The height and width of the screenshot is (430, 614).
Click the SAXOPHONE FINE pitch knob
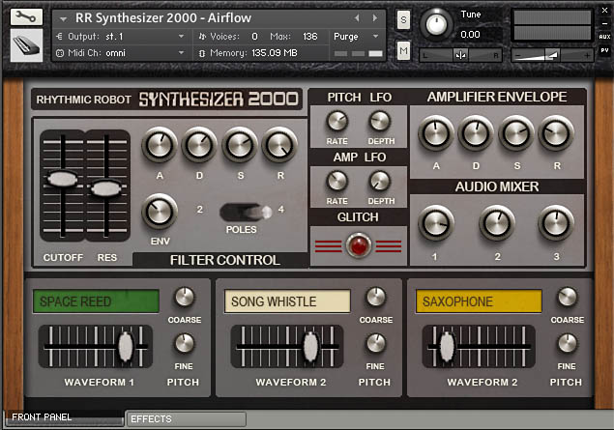click(567, 344)
